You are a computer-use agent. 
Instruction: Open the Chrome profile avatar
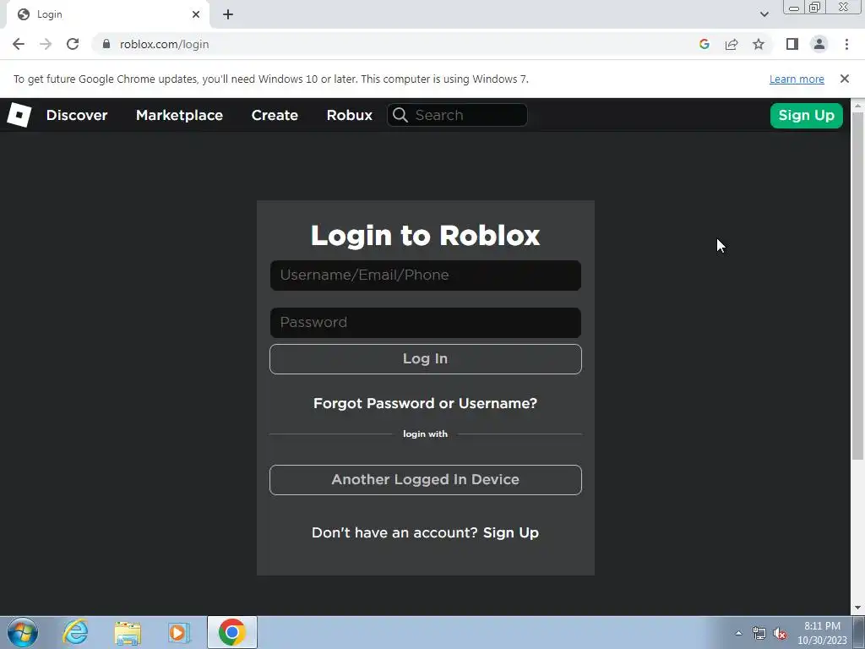click(x=819, y=44)
